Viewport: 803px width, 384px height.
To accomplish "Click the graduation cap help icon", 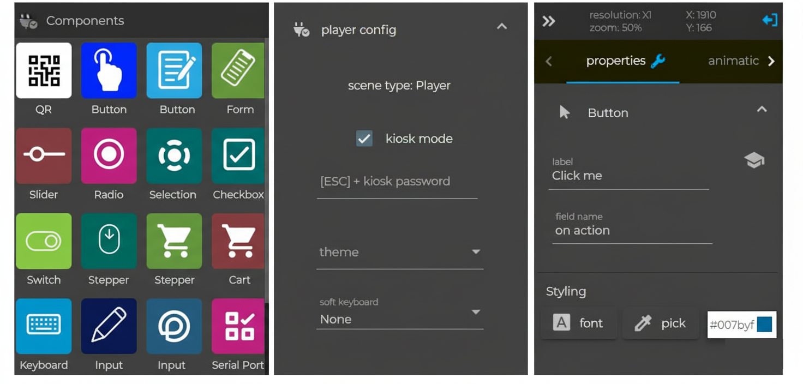I will pyautogui.click(x=754, y=160).
